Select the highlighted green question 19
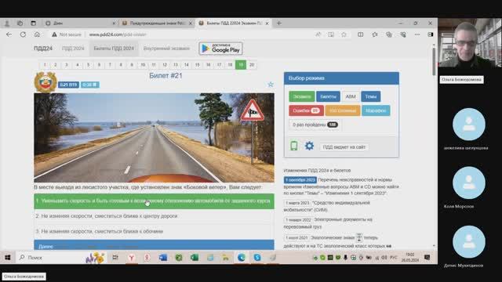Viewport: 502px width, 282px height. pos(241,65)
